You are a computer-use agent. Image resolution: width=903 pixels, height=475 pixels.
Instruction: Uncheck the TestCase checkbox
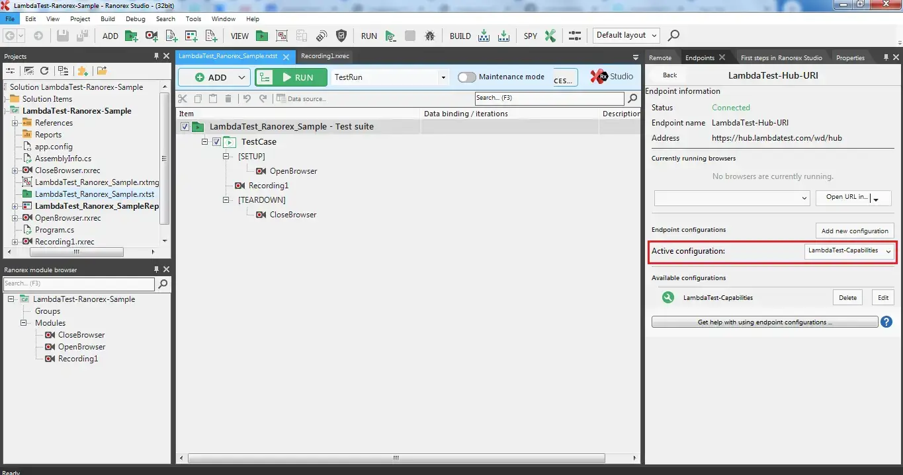click(x=216, y=141)
